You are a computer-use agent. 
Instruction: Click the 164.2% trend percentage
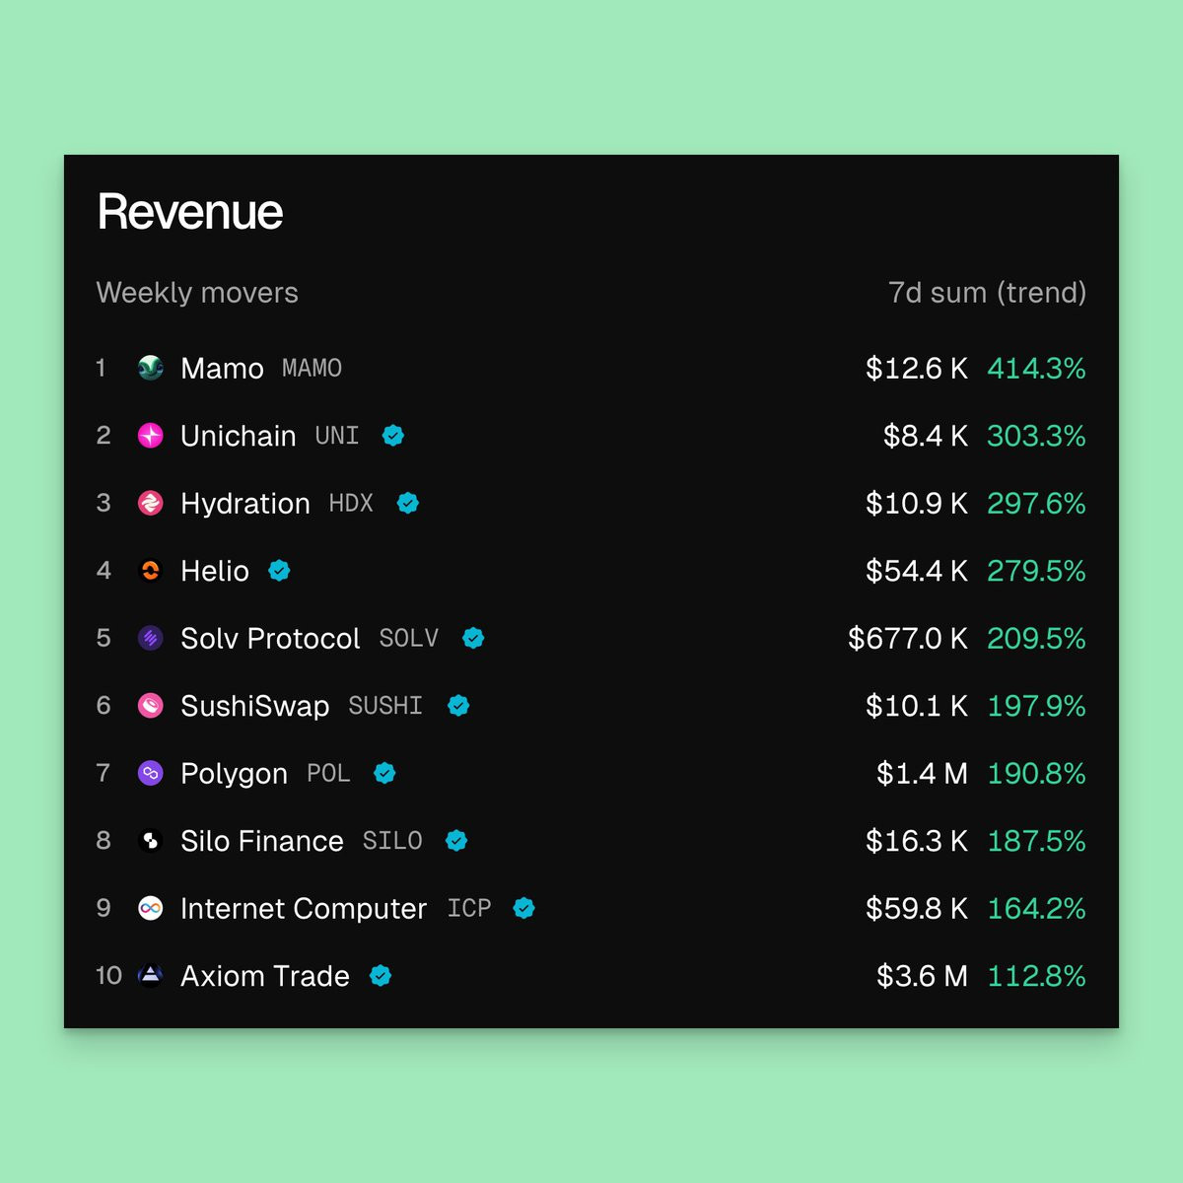coord(1036,909)
